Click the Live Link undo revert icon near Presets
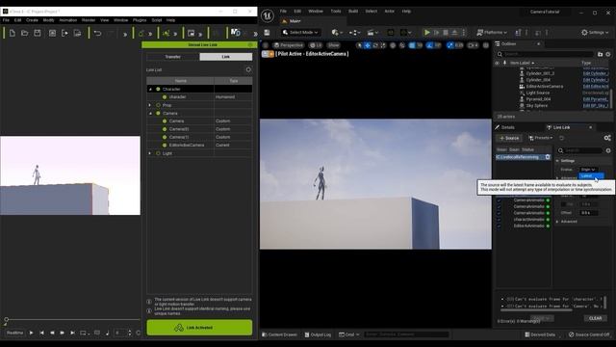 [x=562, y=138]
